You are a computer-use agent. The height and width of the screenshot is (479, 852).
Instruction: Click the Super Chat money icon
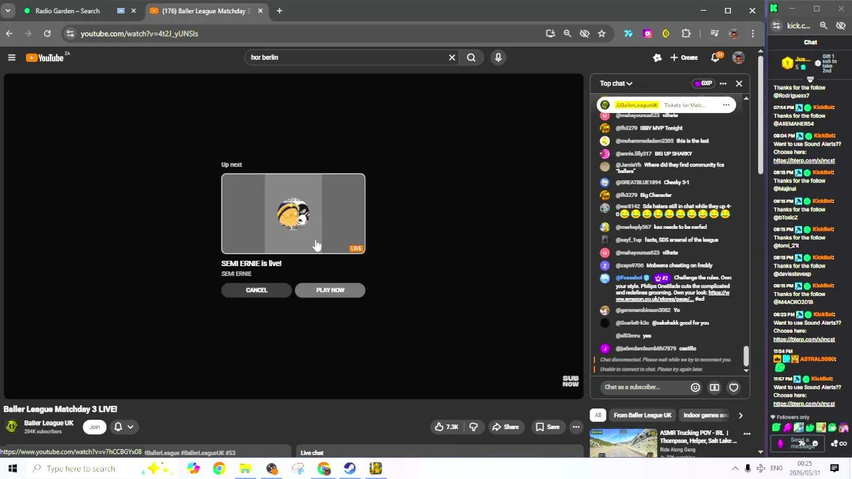click(x=714, y=387)
